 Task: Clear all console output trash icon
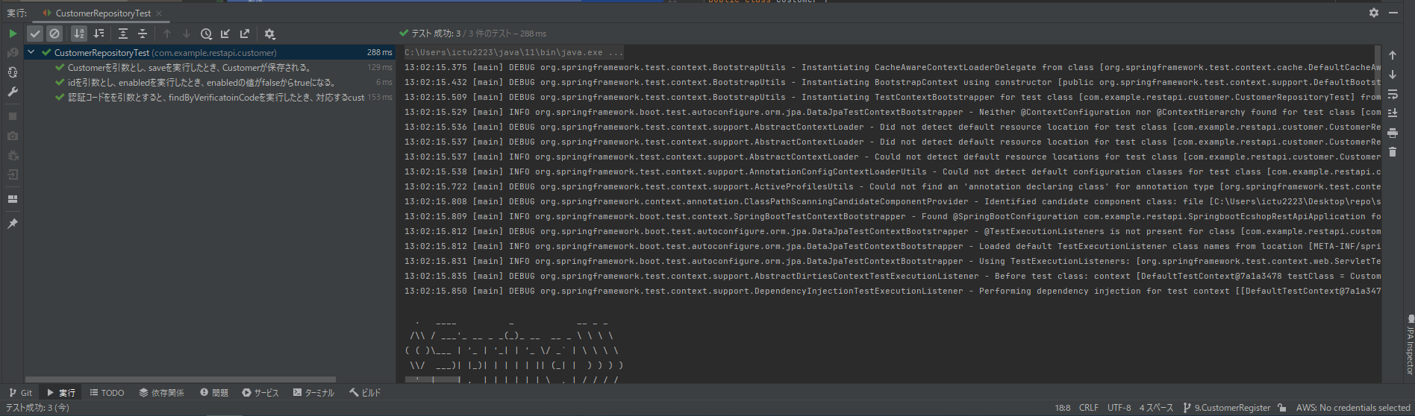point(1393,152)
